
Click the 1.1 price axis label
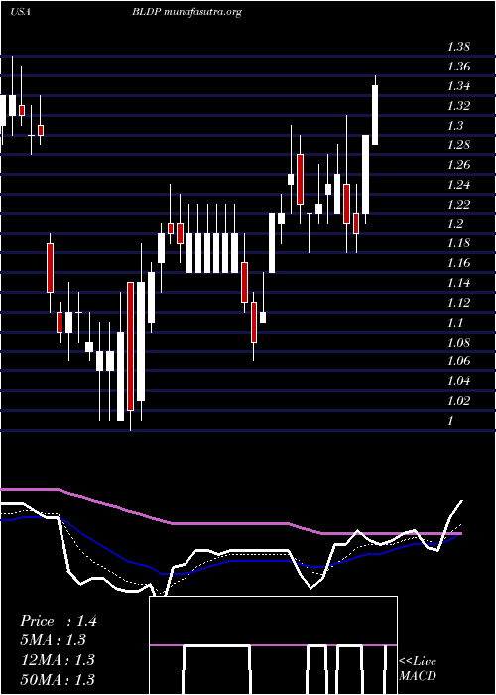point(455,323)
